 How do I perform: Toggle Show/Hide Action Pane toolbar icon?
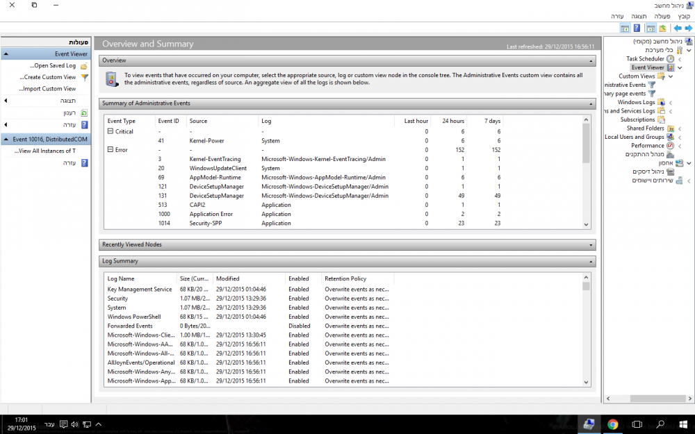625,28
